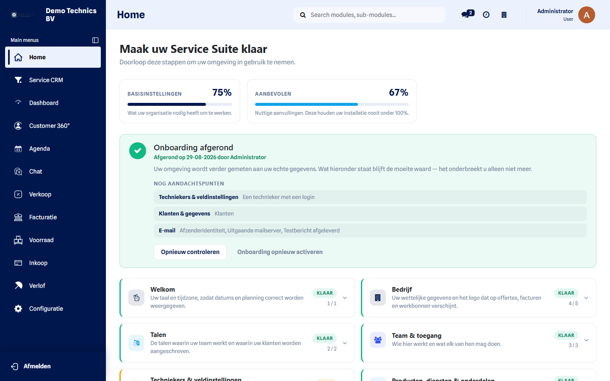
Task: Click the Service CRM funnel icon
Action: click(18, 80)
